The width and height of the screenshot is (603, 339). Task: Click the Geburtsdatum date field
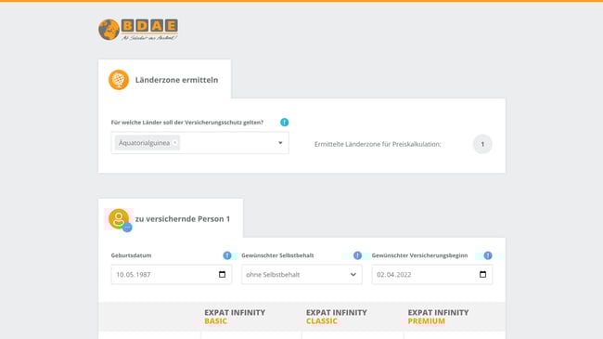(x=171, y=274)
